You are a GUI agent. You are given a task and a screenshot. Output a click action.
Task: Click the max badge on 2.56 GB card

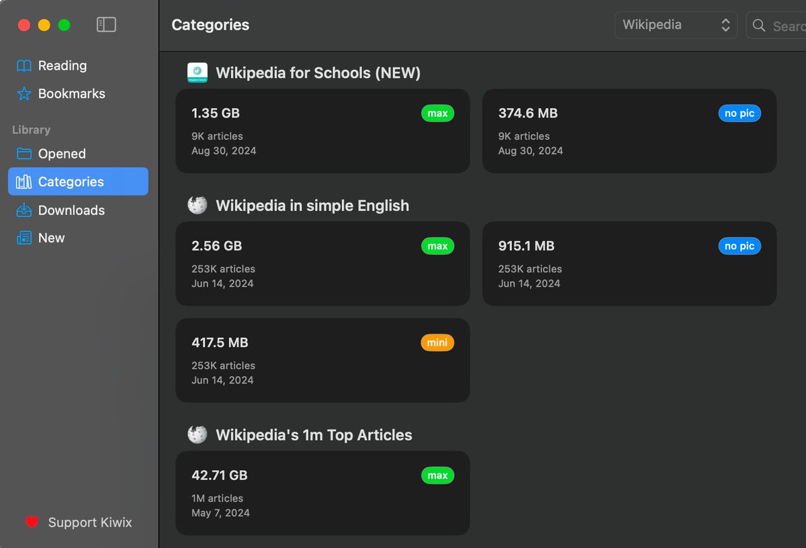click(x=437, y=246)
